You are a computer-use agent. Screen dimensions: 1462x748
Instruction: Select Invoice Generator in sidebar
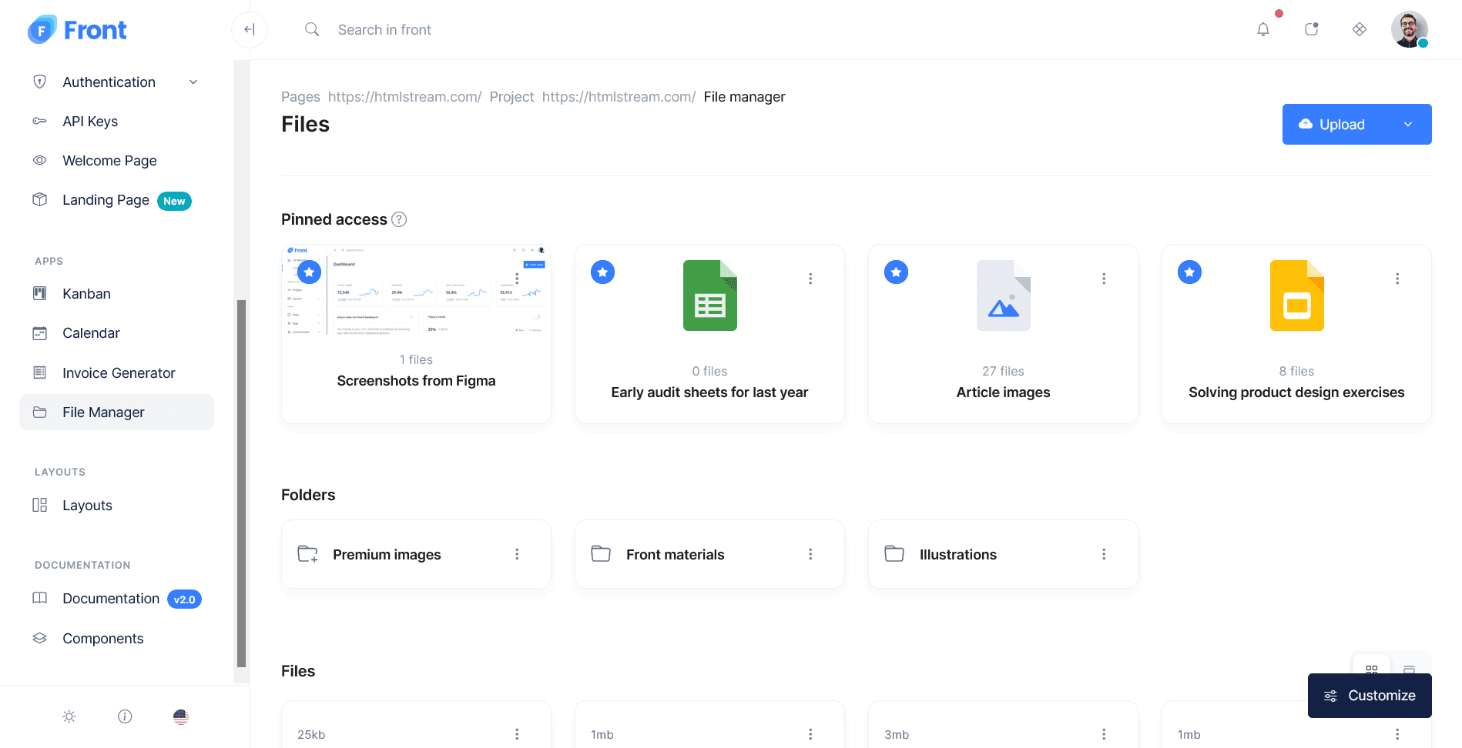116,373
